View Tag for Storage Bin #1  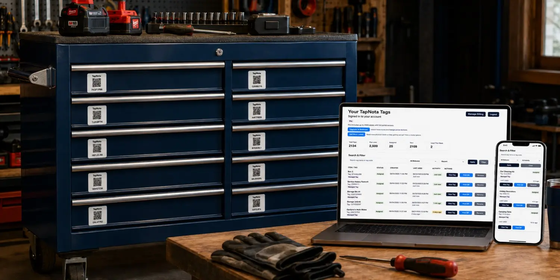[x=452, y=195]
